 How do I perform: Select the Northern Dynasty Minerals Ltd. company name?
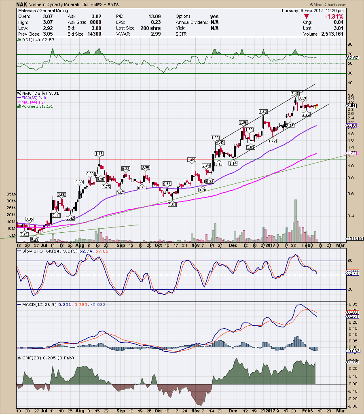point(58,5)
